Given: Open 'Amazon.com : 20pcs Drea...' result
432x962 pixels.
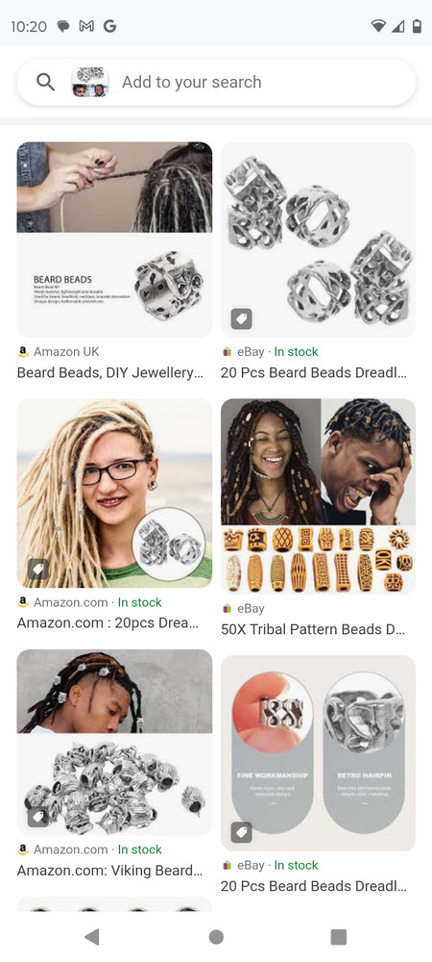Looking at the screenshot, I should click(x=108, y=622).
